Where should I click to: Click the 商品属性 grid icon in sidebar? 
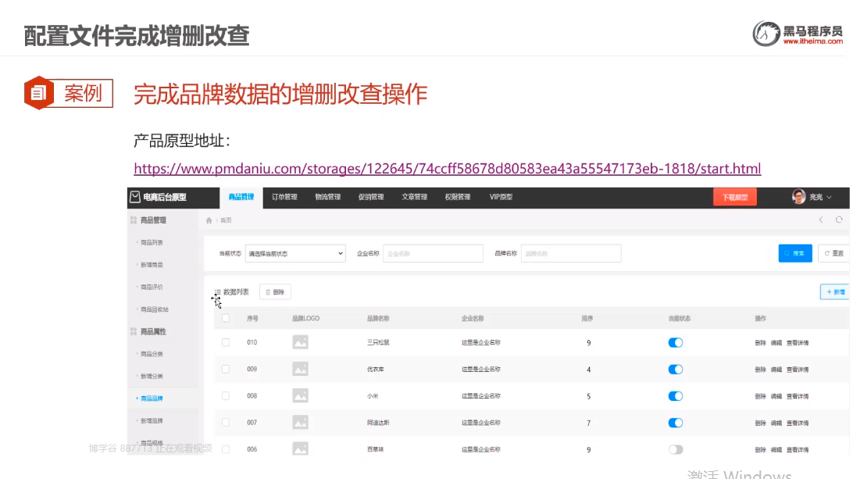tap(134, 331)
